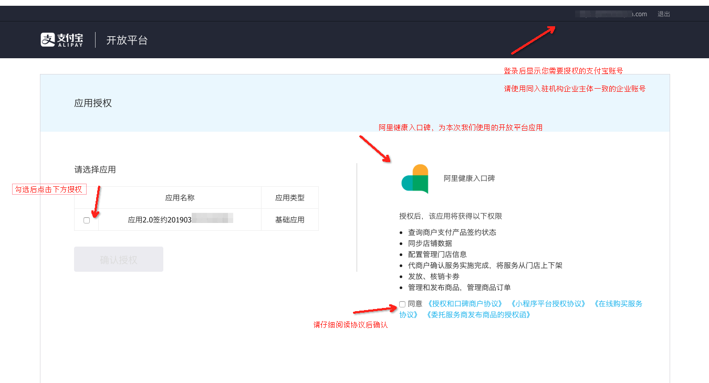Viewport: 709px width, 383px height.
Task: Click the 应用2.0签约201903 app name cell
Action: [180, 220]
